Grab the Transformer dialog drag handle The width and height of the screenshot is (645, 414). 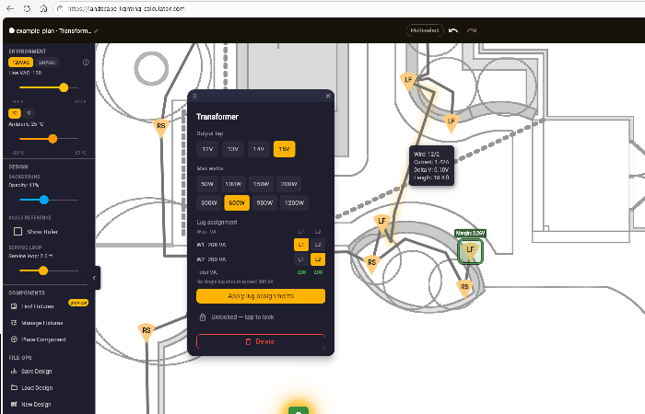pos(194,96)
